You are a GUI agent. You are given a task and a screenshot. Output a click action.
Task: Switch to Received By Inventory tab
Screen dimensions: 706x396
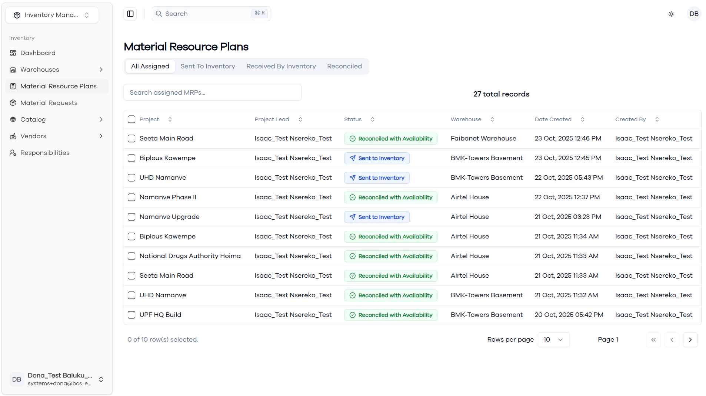pos(281,66)
